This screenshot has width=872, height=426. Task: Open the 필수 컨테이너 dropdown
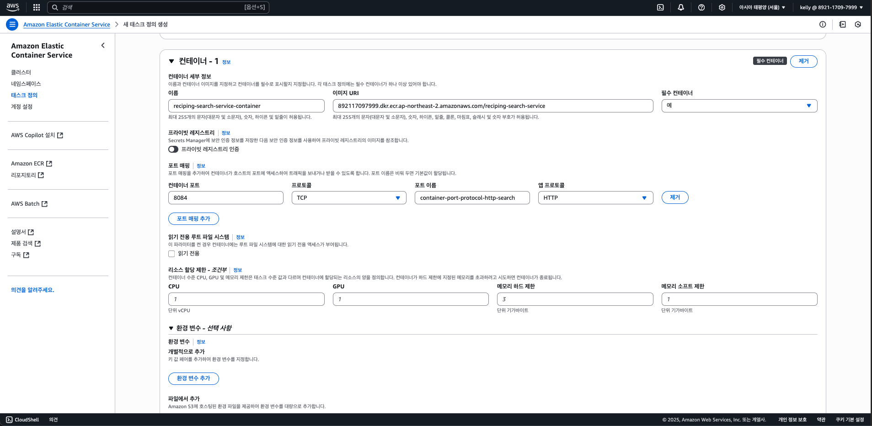739,106
